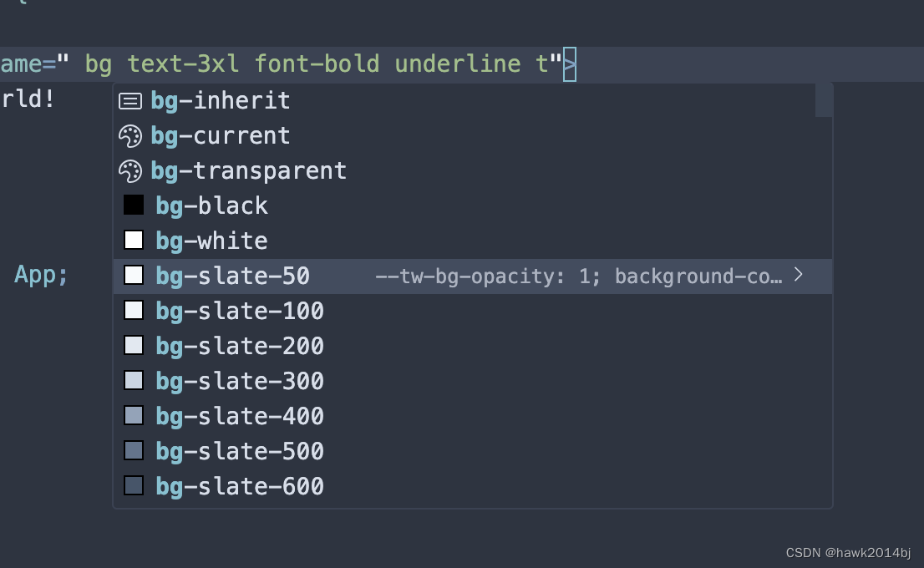
Task: Click the color swatch of bg-slate-300
Action: [134, 380]
